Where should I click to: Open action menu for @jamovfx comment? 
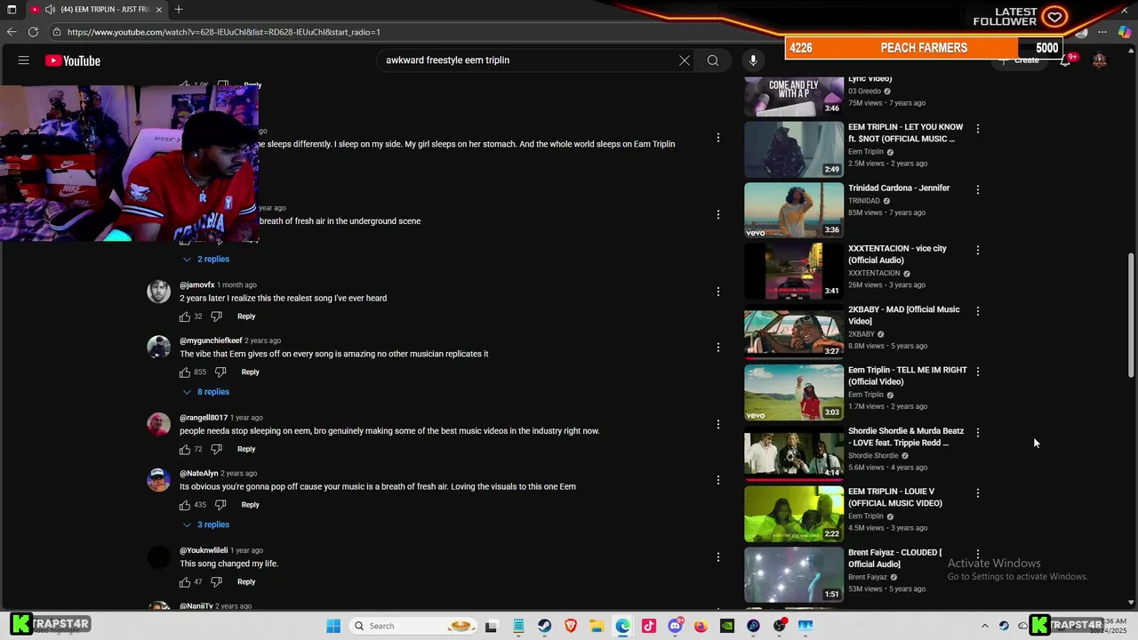pyautogui.click(x=718, y=292)
